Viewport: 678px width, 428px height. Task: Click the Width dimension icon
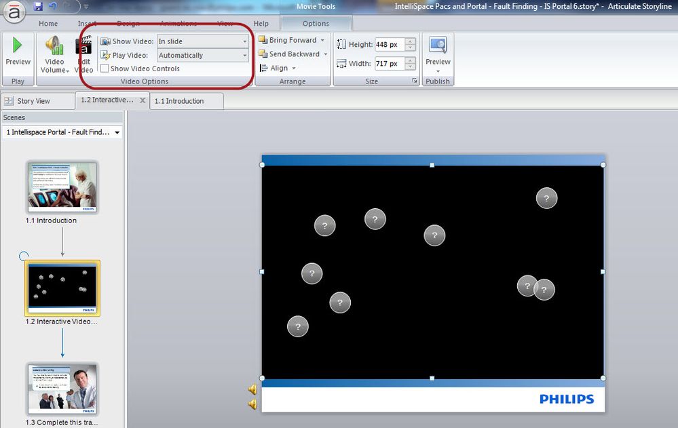[x=341, y=64]
